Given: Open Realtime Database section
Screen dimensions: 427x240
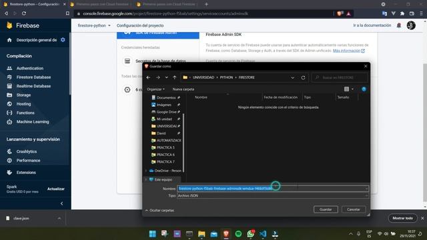Looking at the screenshot, I should (33, 86).
